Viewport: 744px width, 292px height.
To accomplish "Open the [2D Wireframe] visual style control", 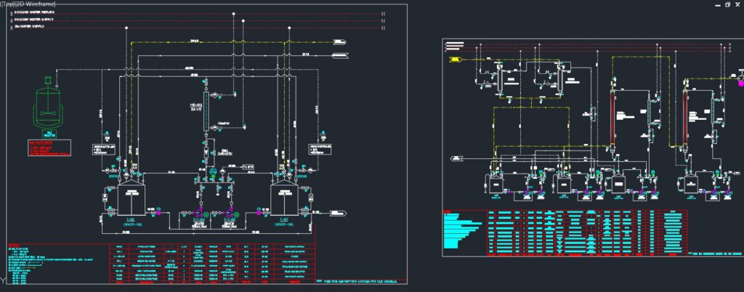I will [35, 4].
